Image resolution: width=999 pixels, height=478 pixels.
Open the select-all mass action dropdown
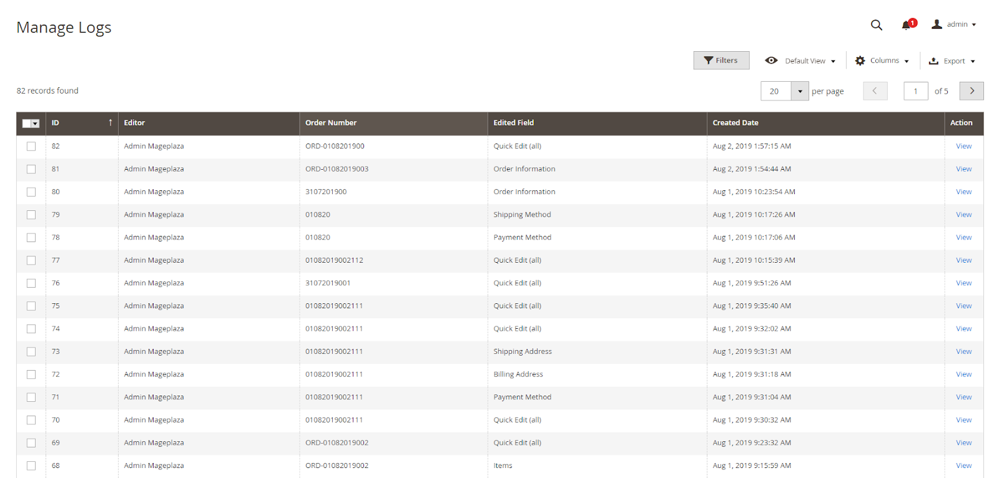click(36, 124)
